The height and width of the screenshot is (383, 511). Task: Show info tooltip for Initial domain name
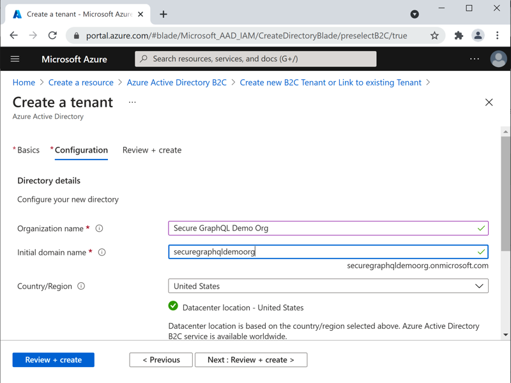[x=102, y=252]
